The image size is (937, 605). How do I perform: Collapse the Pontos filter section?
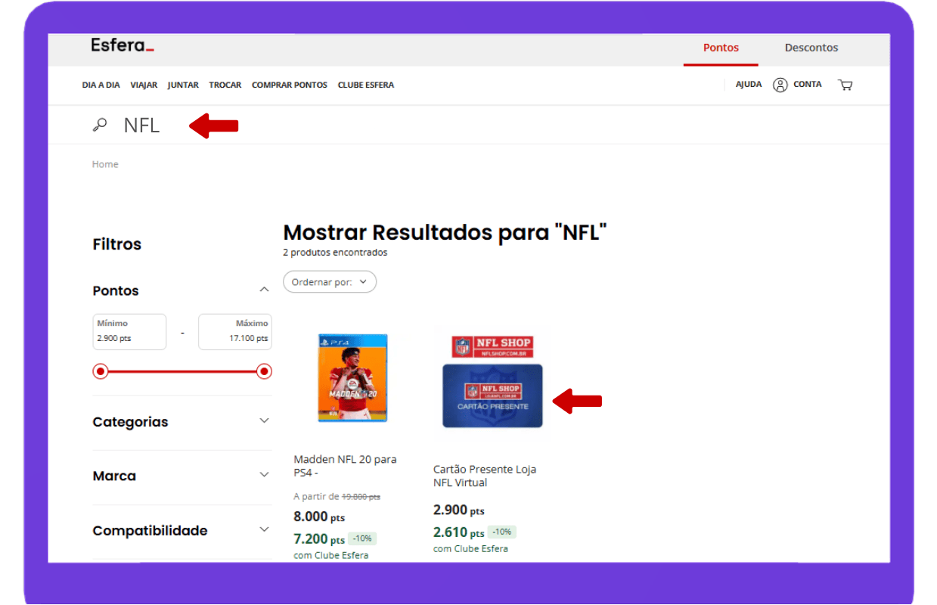click(264, 290)
